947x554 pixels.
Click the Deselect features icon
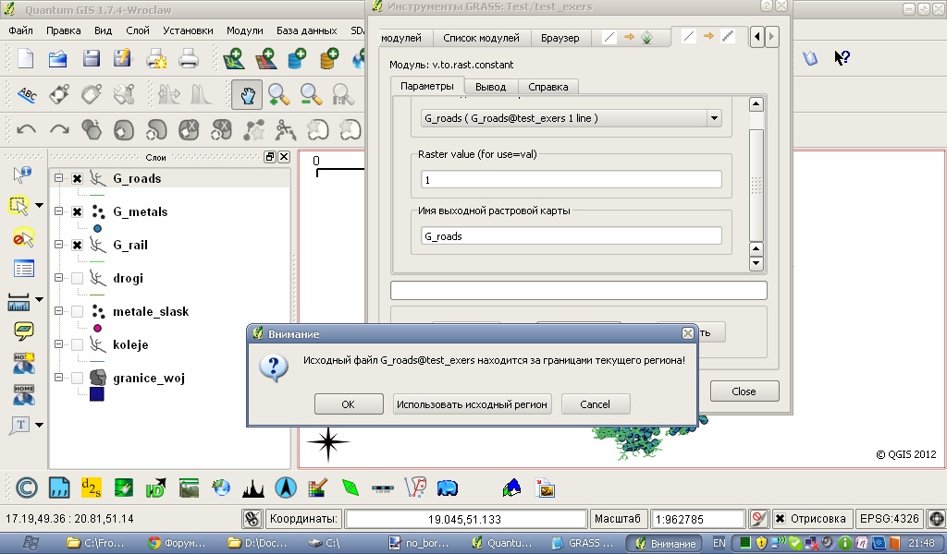coord(23,237)
